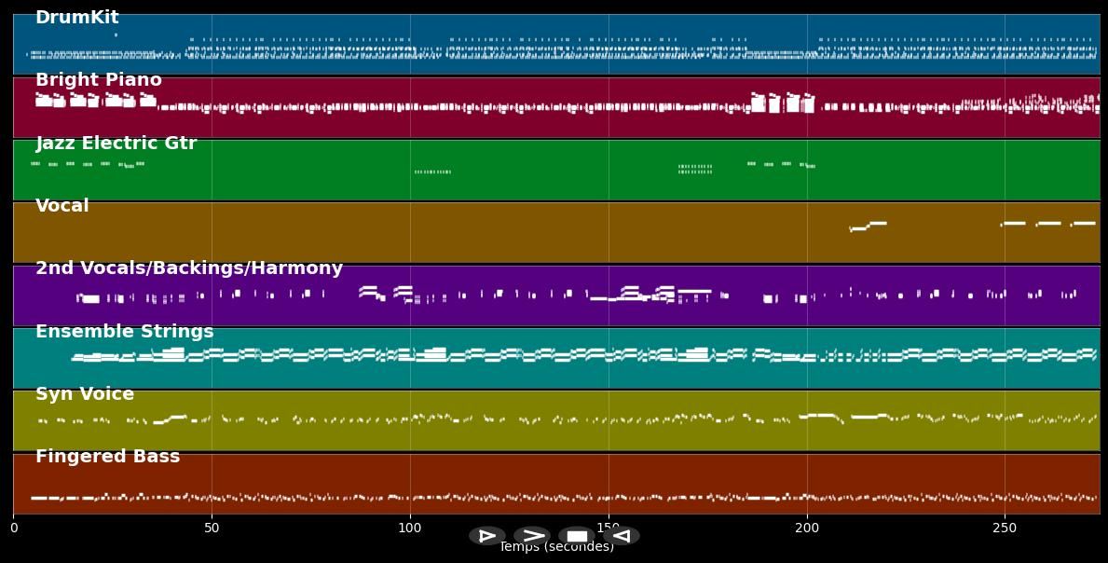Viewport: 1108px width, 563px height.
Task: Jump to the 250 second axis tick
Action: coord(1005,529)
